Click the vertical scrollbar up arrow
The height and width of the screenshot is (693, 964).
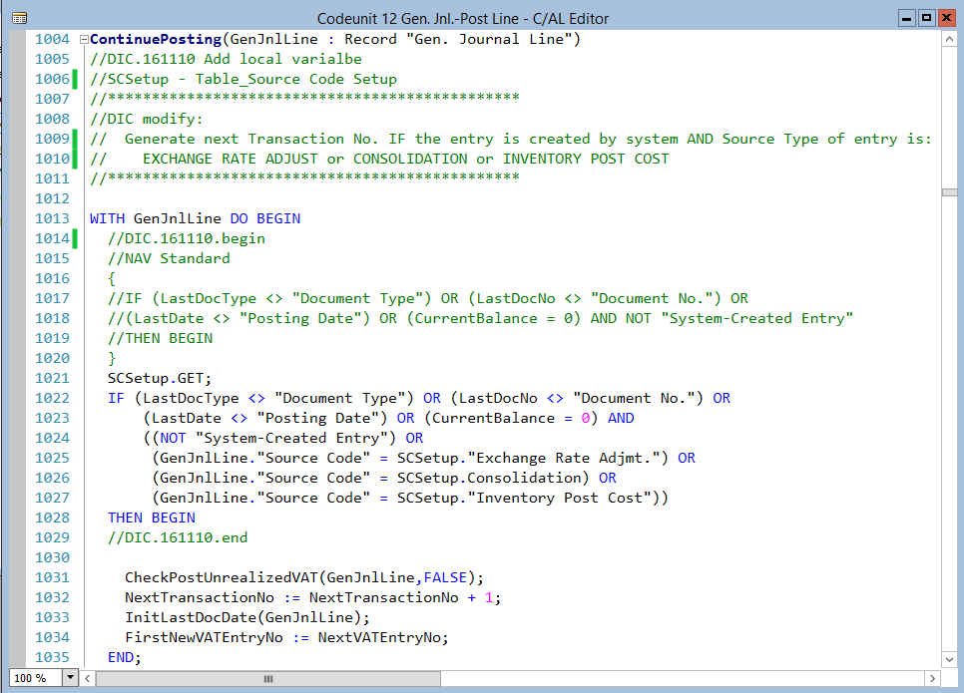pyautogui.click(x=950, y=40)
